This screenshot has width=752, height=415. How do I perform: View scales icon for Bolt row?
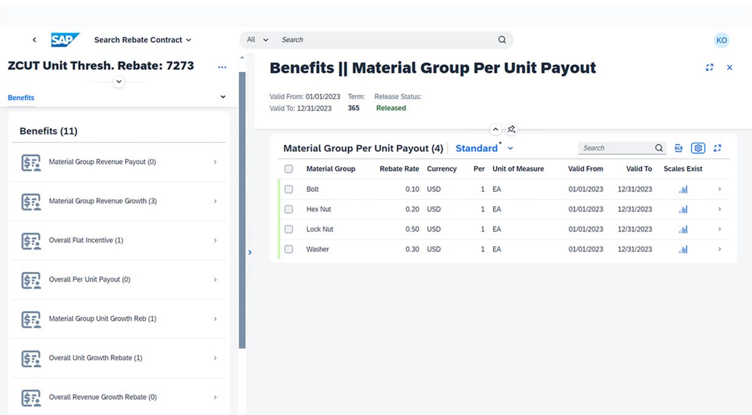[682, 189]
